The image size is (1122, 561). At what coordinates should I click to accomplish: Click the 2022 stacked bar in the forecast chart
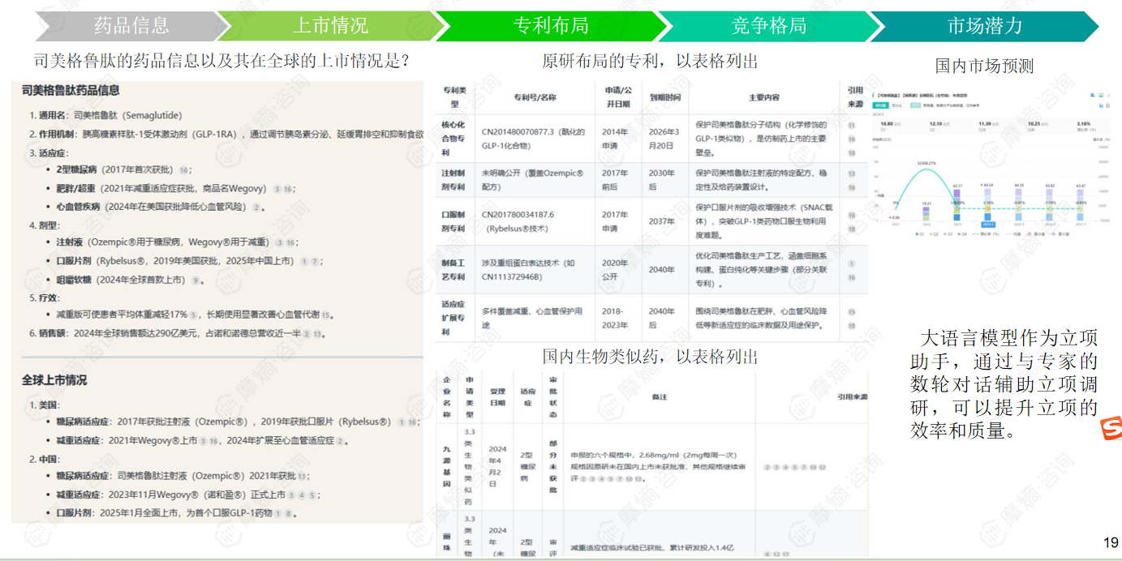[x=926, y=212]
